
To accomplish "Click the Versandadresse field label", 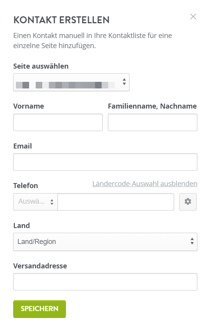I will tap(40, 266).
